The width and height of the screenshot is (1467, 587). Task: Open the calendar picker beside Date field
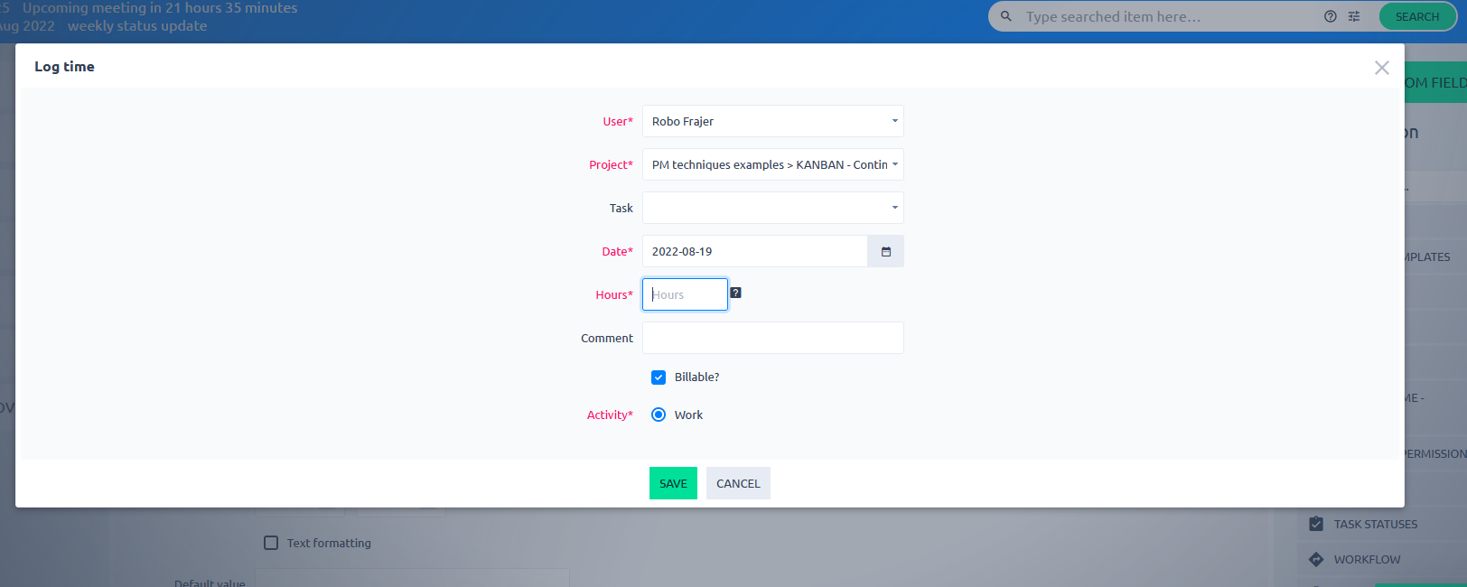tap(885, 252)
